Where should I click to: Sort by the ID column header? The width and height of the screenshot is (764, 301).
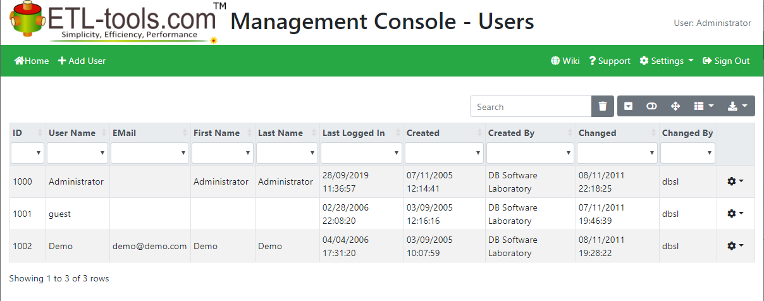tap(27, 133)
